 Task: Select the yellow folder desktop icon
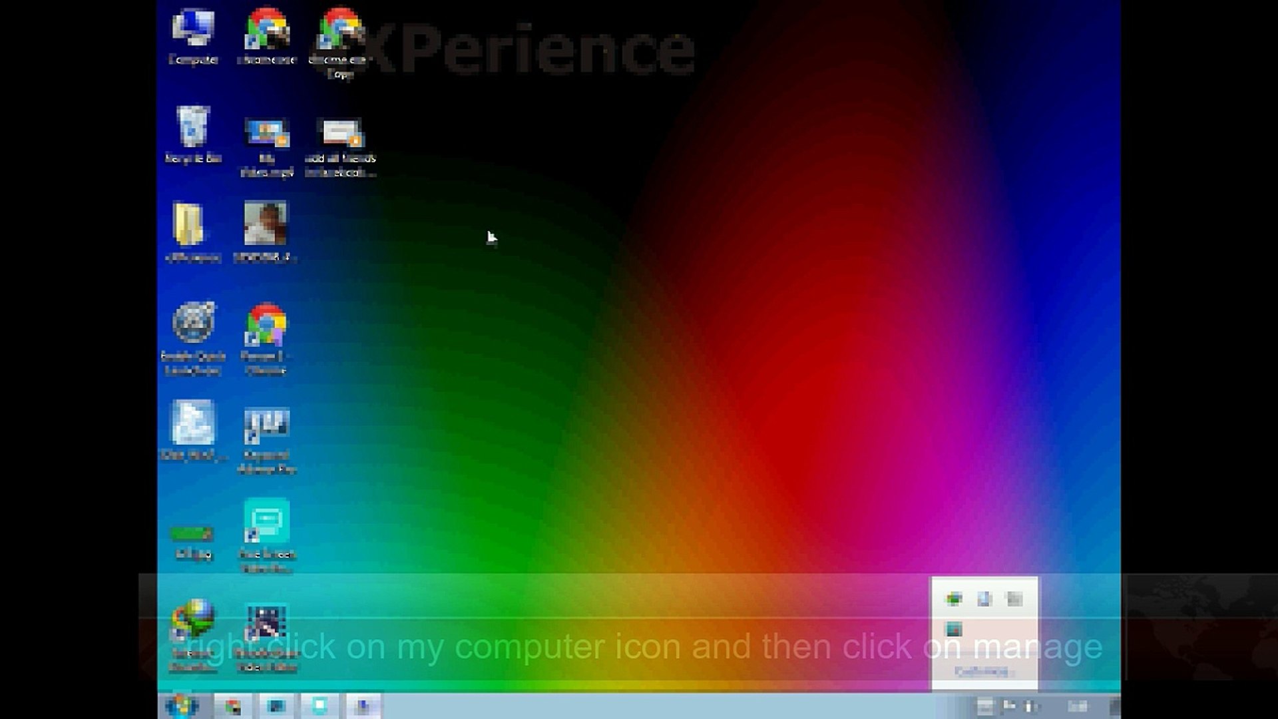point(188,225)
